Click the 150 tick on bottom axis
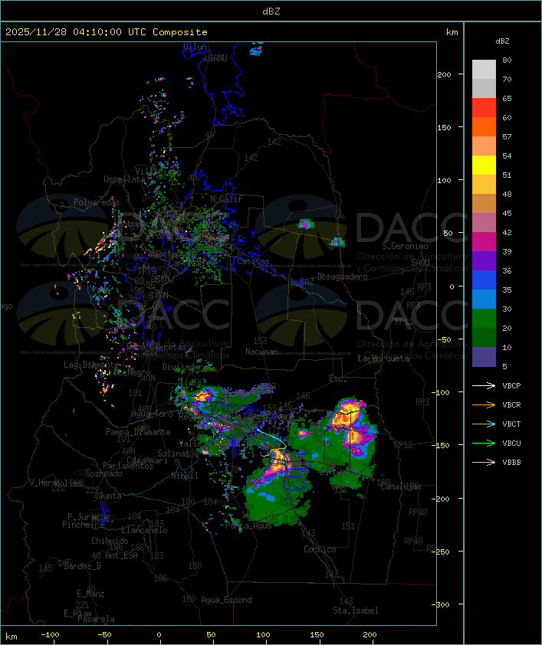 click(x=317, y=635)
